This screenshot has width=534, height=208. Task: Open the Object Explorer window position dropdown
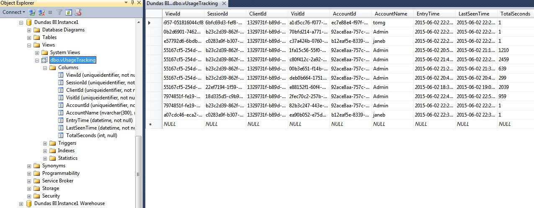[126, 3]
